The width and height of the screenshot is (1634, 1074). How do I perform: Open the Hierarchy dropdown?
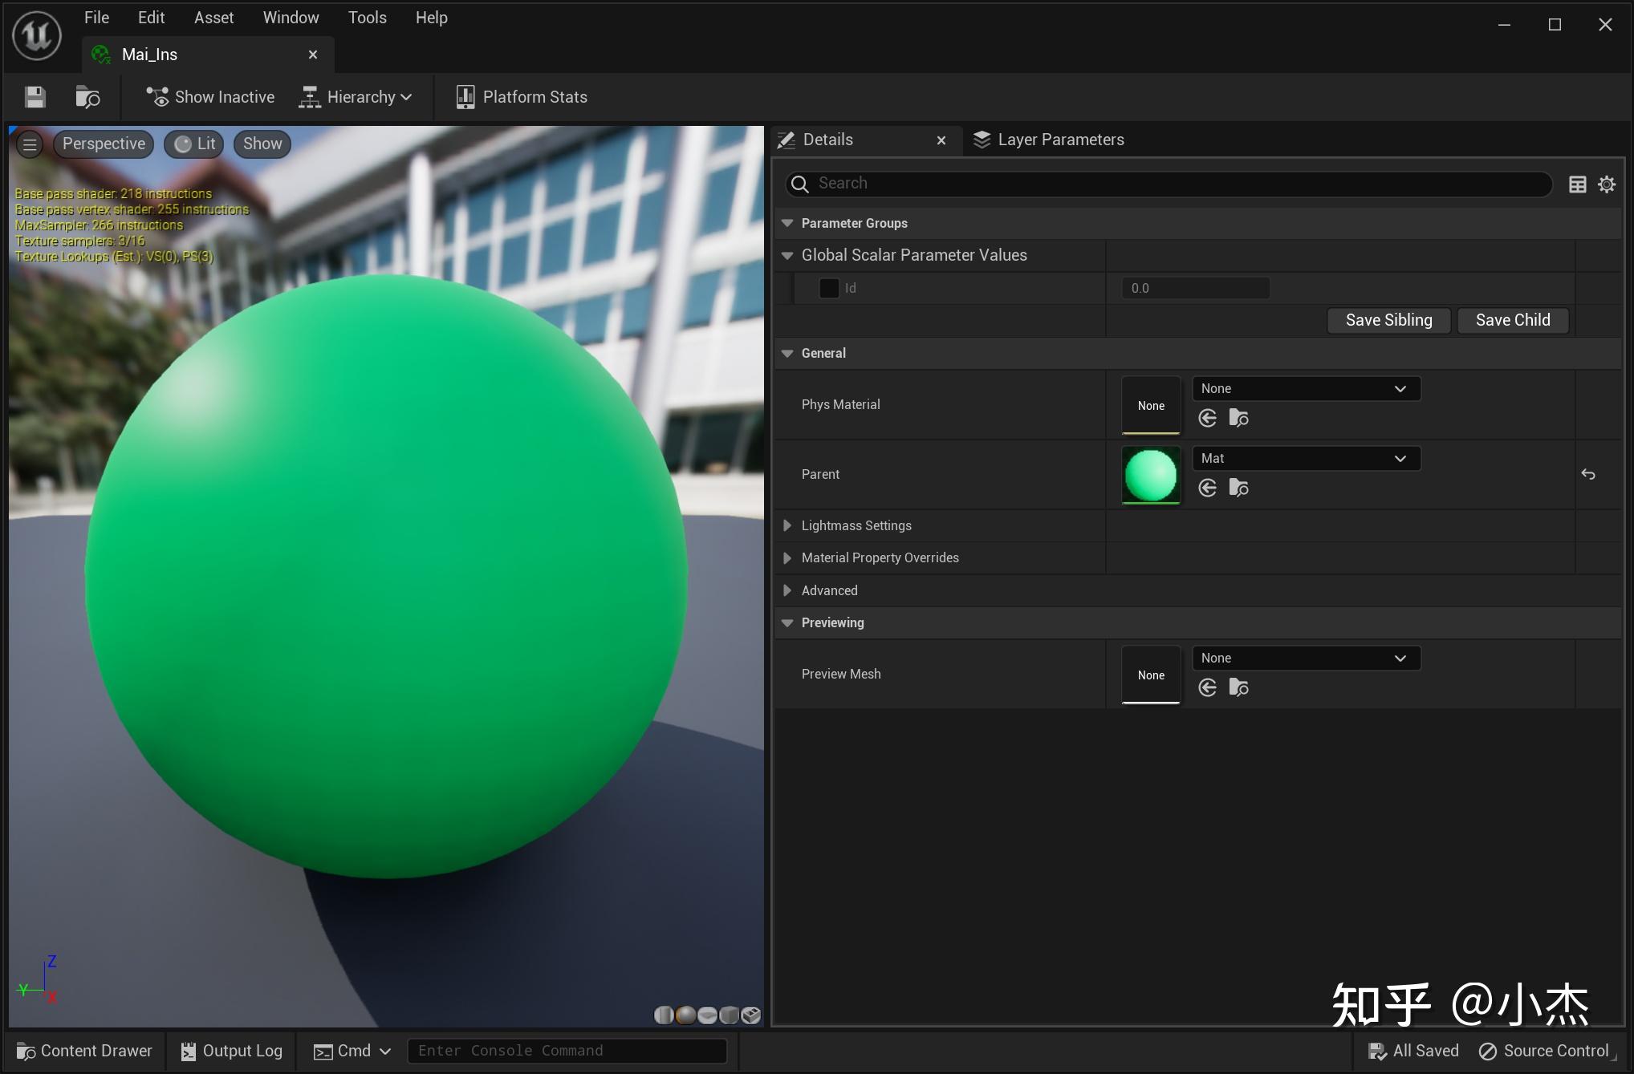pyautogui.click(x=356, y=97)
